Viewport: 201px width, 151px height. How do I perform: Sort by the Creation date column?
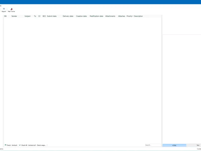coord(81,16)
